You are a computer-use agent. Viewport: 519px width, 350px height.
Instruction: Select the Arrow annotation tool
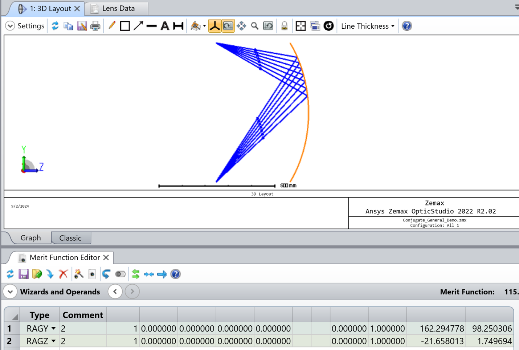(x=138, y=26)
